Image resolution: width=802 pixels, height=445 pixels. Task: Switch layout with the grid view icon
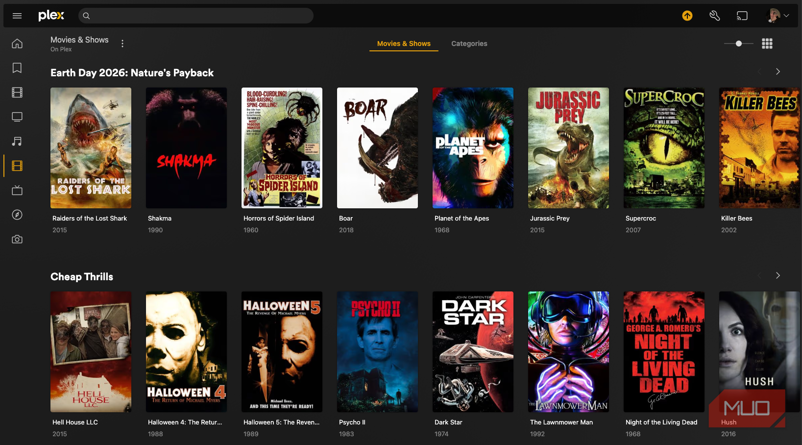pos(767,44)
